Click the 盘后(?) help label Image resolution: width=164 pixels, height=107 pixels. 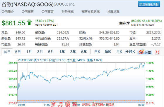pyautogui.click(x=124, y=23)
